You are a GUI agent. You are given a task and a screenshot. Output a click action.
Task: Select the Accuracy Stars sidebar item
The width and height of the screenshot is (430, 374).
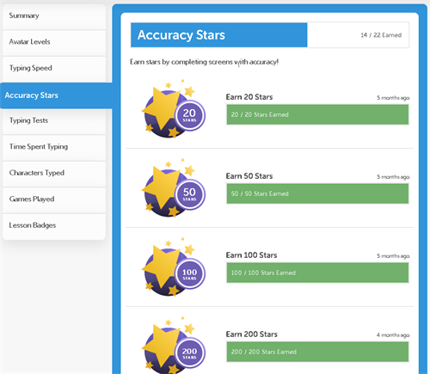[x=56, y=95]
